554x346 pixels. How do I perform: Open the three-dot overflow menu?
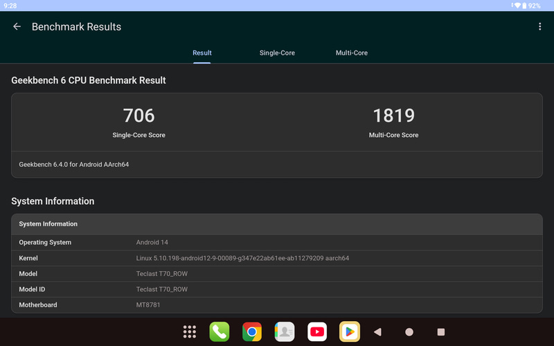pyautogui.click(x=539, y=26)
